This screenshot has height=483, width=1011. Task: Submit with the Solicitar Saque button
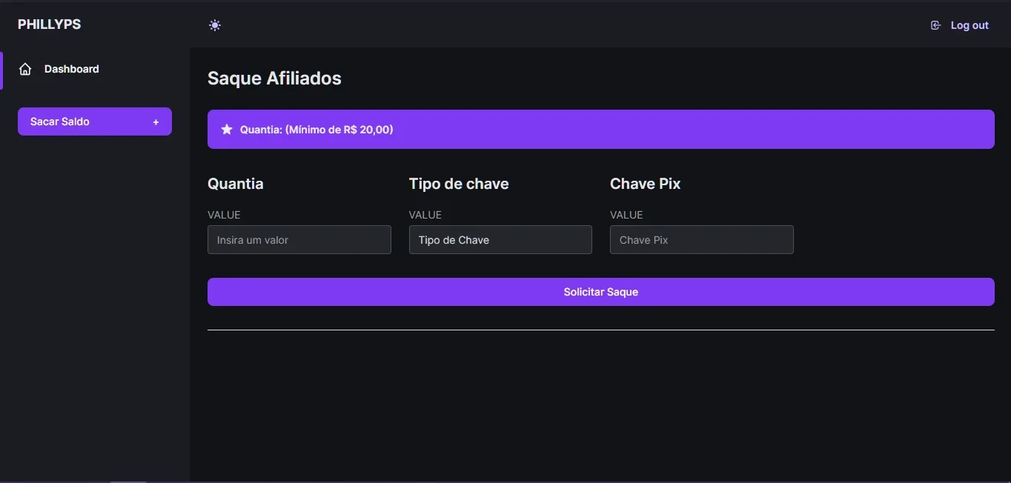(601, 292)
